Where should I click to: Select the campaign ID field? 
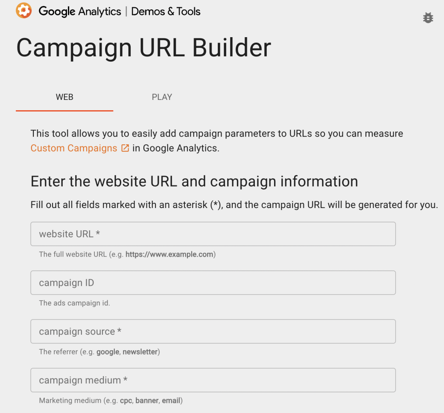click(213, 282)
